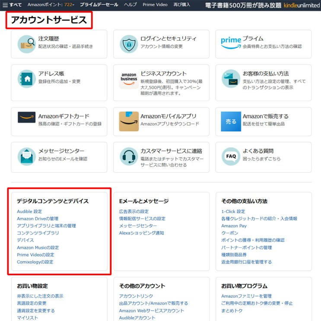Click the Prime Videoの設定 link

tap(35, 254)
